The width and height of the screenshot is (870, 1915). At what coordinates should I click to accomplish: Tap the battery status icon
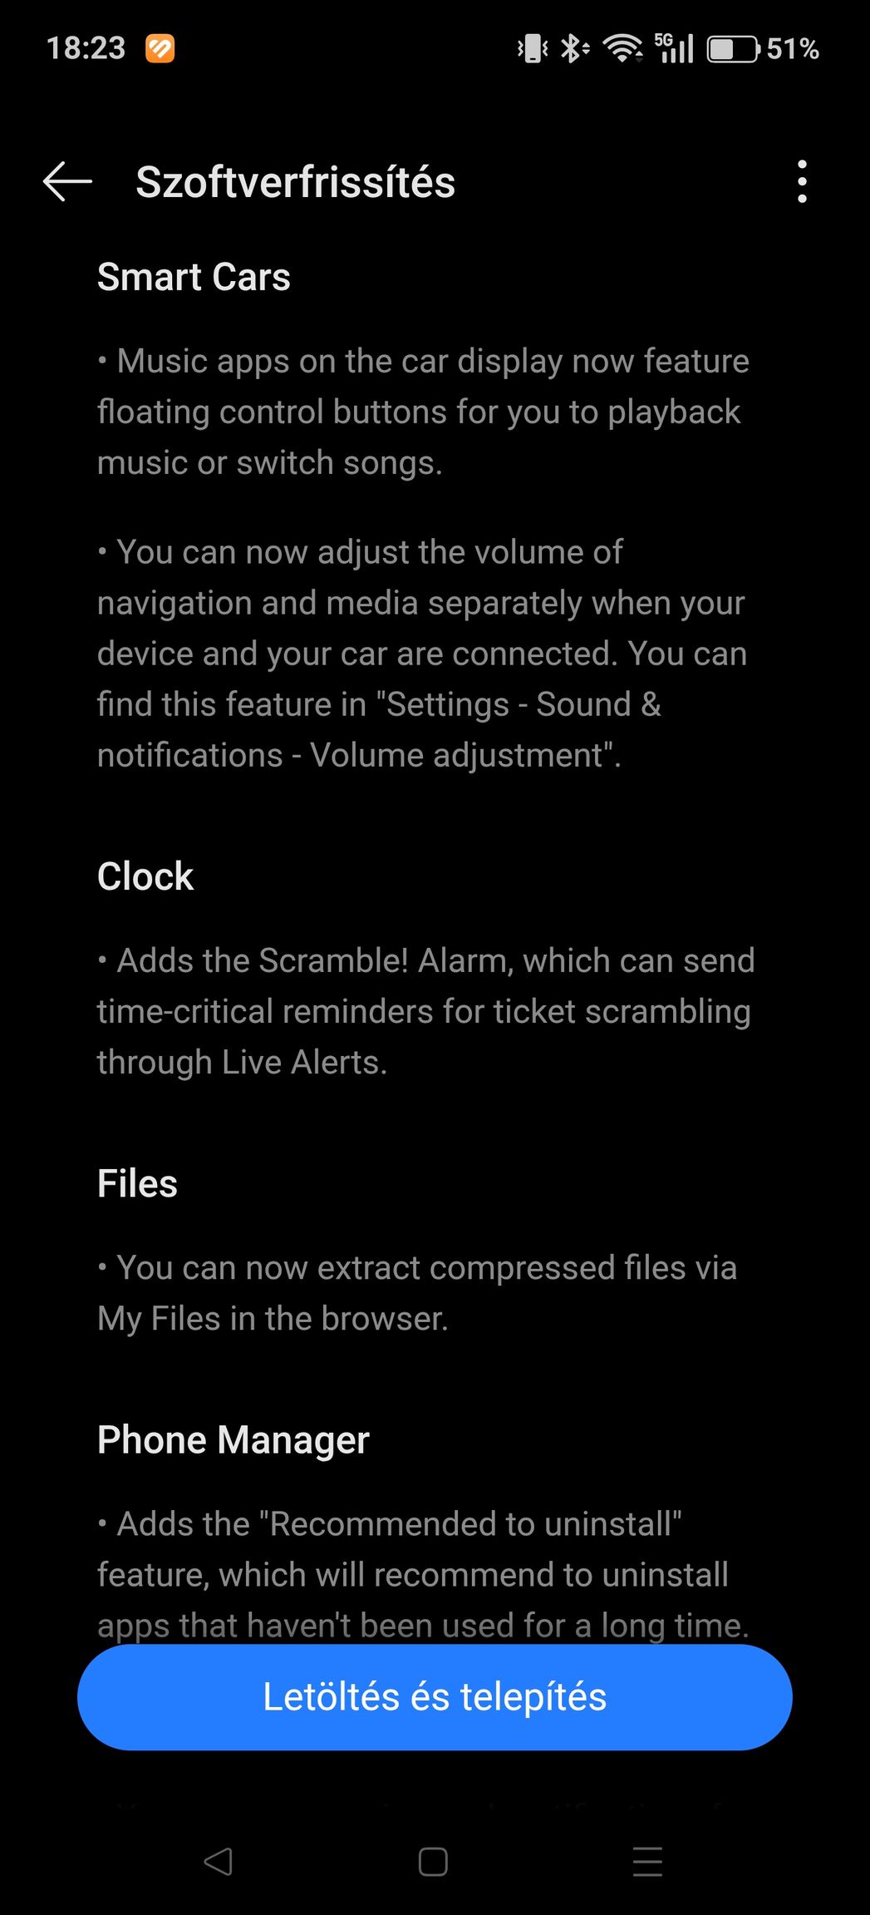(x=734, y=49)
